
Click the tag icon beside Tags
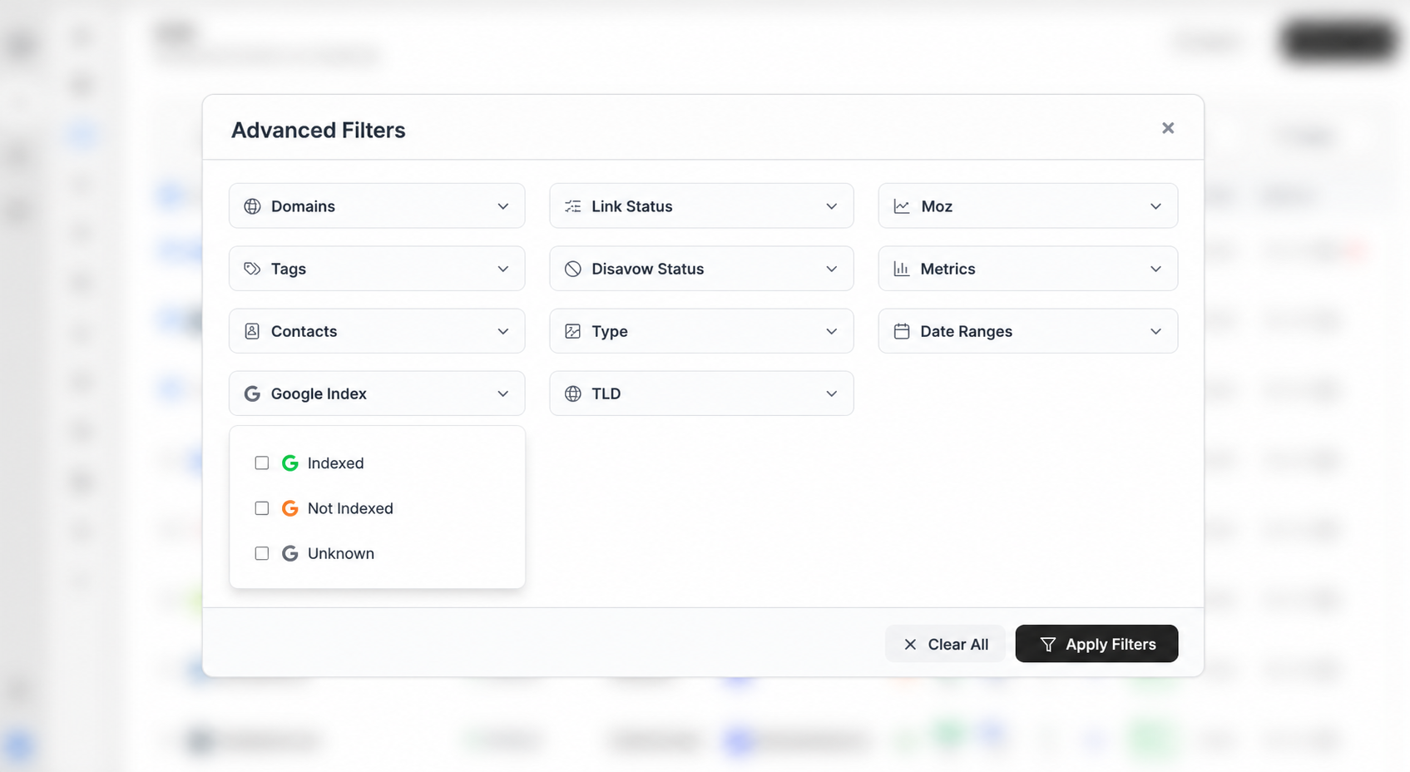coord(252,269)
